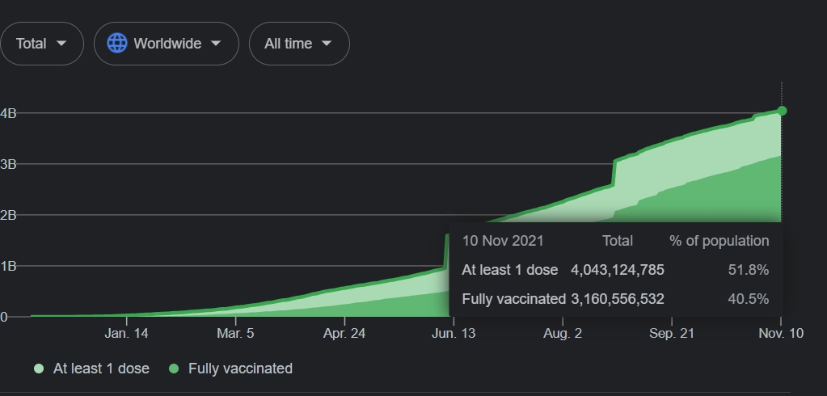The width and height of the screenshot is (827, 396).
Task: Click the Aug. 2 axis date label
Action: (x=563, y=333)
